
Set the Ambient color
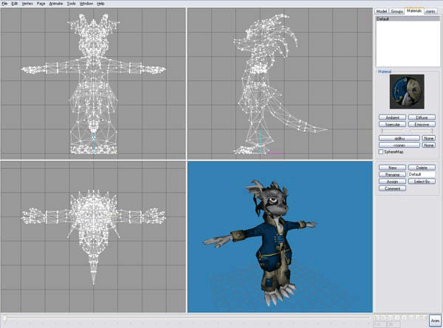click(392, 117)
